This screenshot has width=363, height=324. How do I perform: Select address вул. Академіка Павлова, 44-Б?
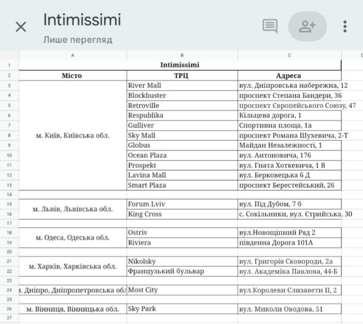[289, 271]
